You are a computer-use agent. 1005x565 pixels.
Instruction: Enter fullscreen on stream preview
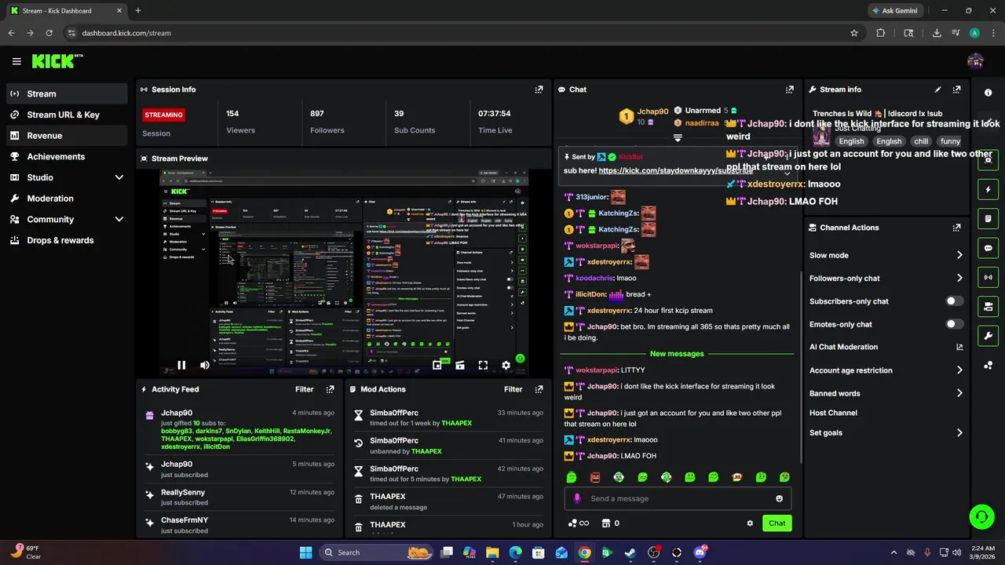(483, 365)
